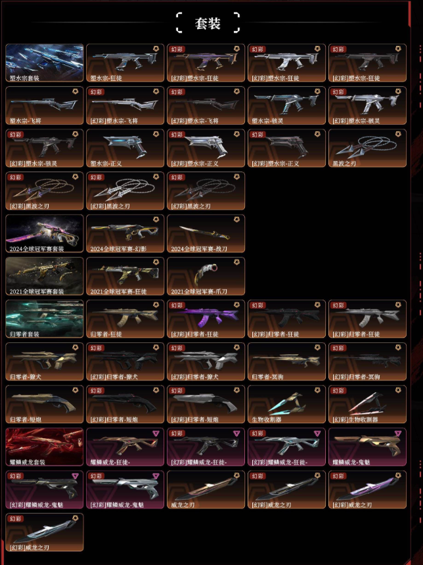423x565 pixels.
Task: Click the gold tier icon on 塑水宗-狂徒 card
Action: point(156,49)
